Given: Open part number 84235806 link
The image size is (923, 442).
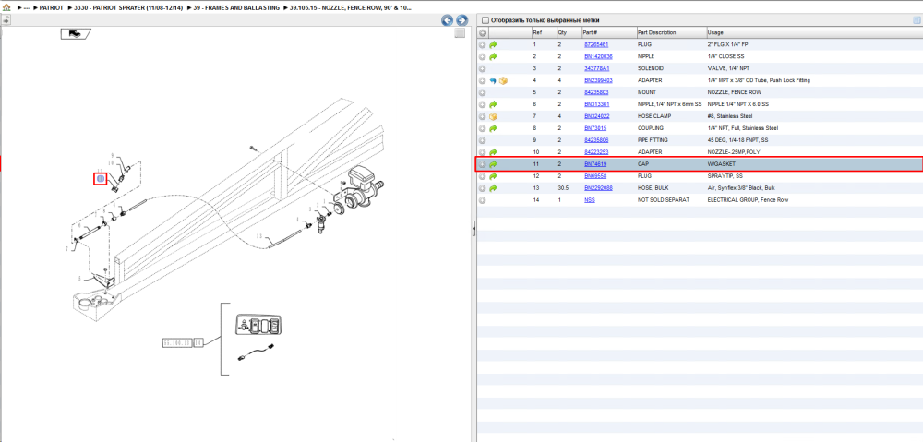Looking at the screenshot, I should click(596, 140).
